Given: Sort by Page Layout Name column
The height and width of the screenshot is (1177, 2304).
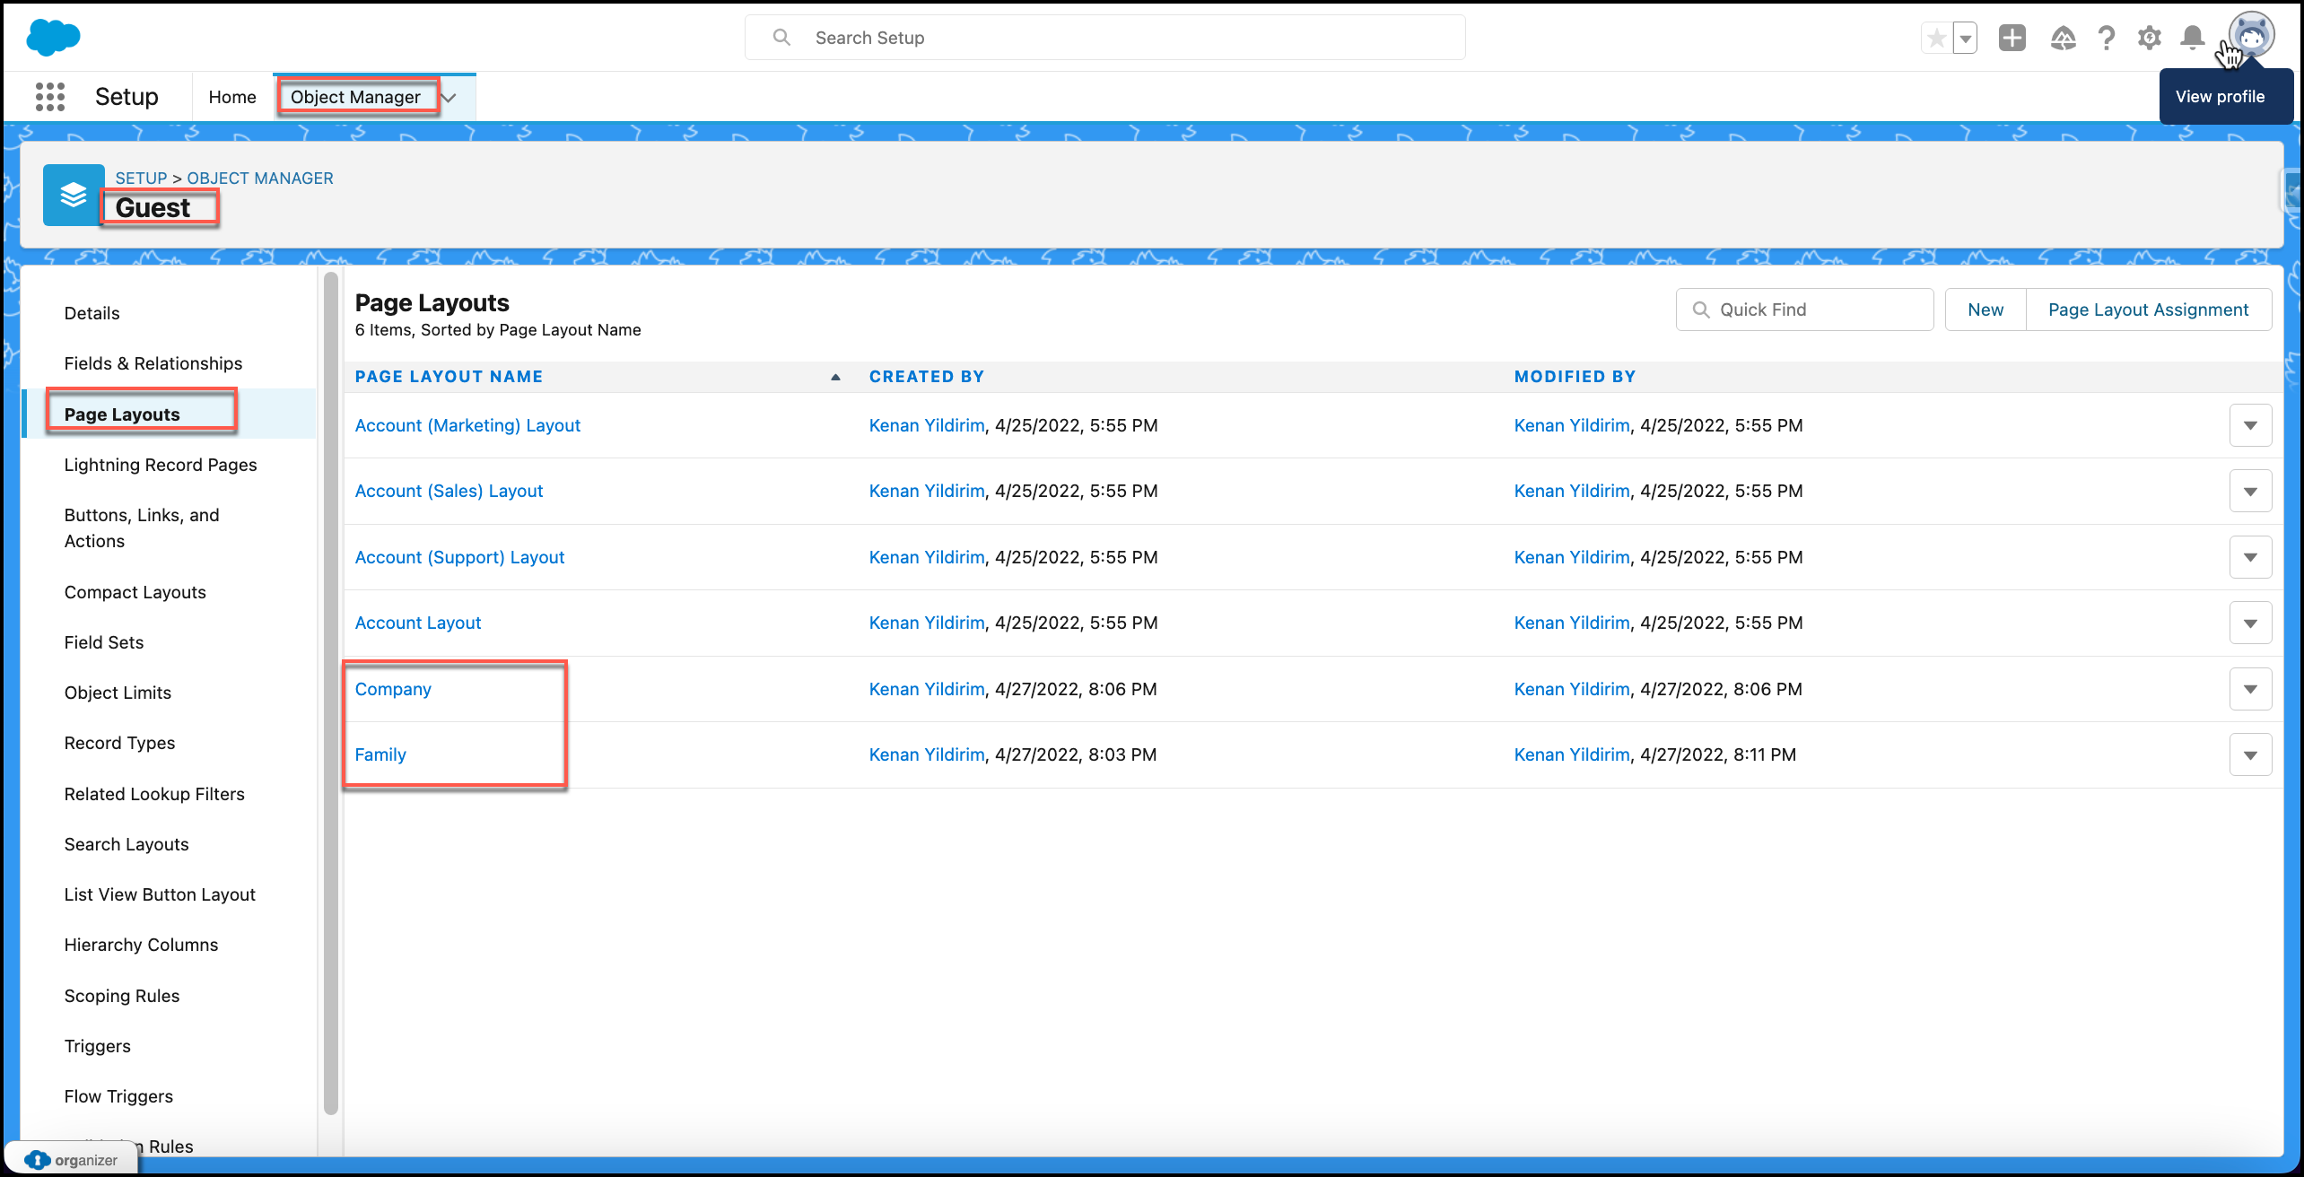Looking at the screenshot, I should tap(449, 377).
